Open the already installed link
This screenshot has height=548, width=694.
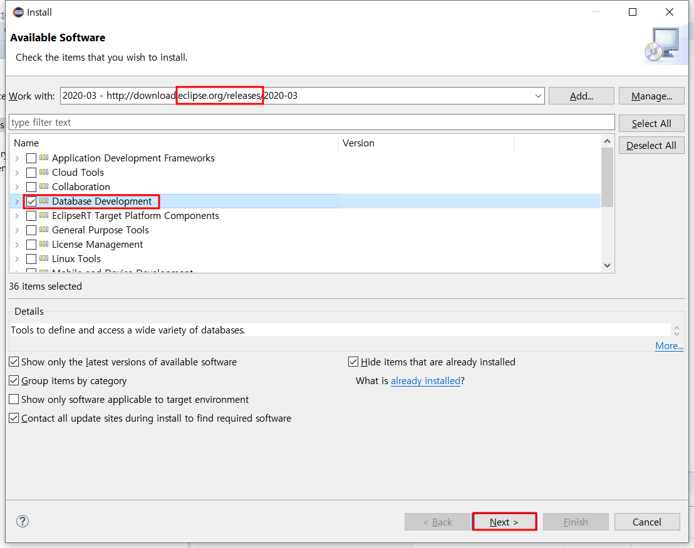tap(426, 380)
